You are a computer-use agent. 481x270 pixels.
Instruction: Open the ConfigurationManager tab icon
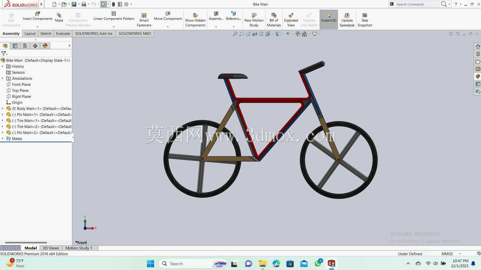click(25, 46)
